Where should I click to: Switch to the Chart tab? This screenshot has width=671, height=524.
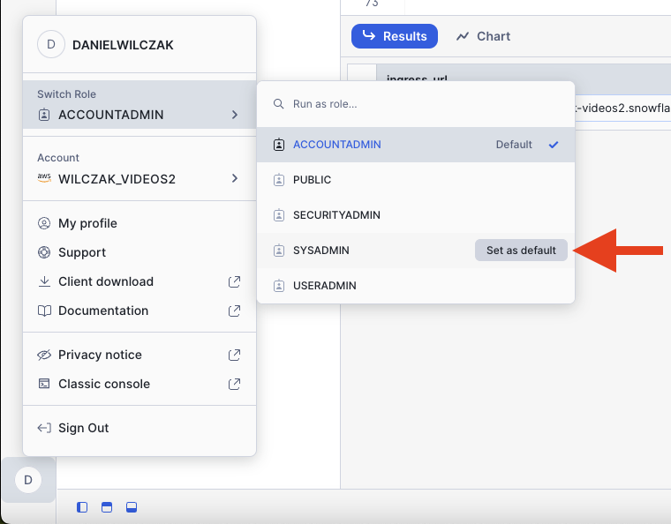pos(483,36)
